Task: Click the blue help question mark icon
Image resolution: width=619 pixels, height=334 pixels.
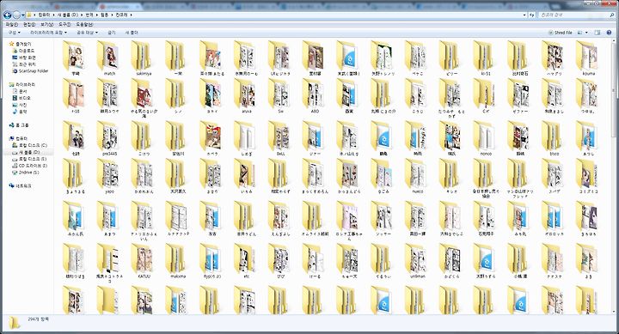Action: [x=610, y=33]
